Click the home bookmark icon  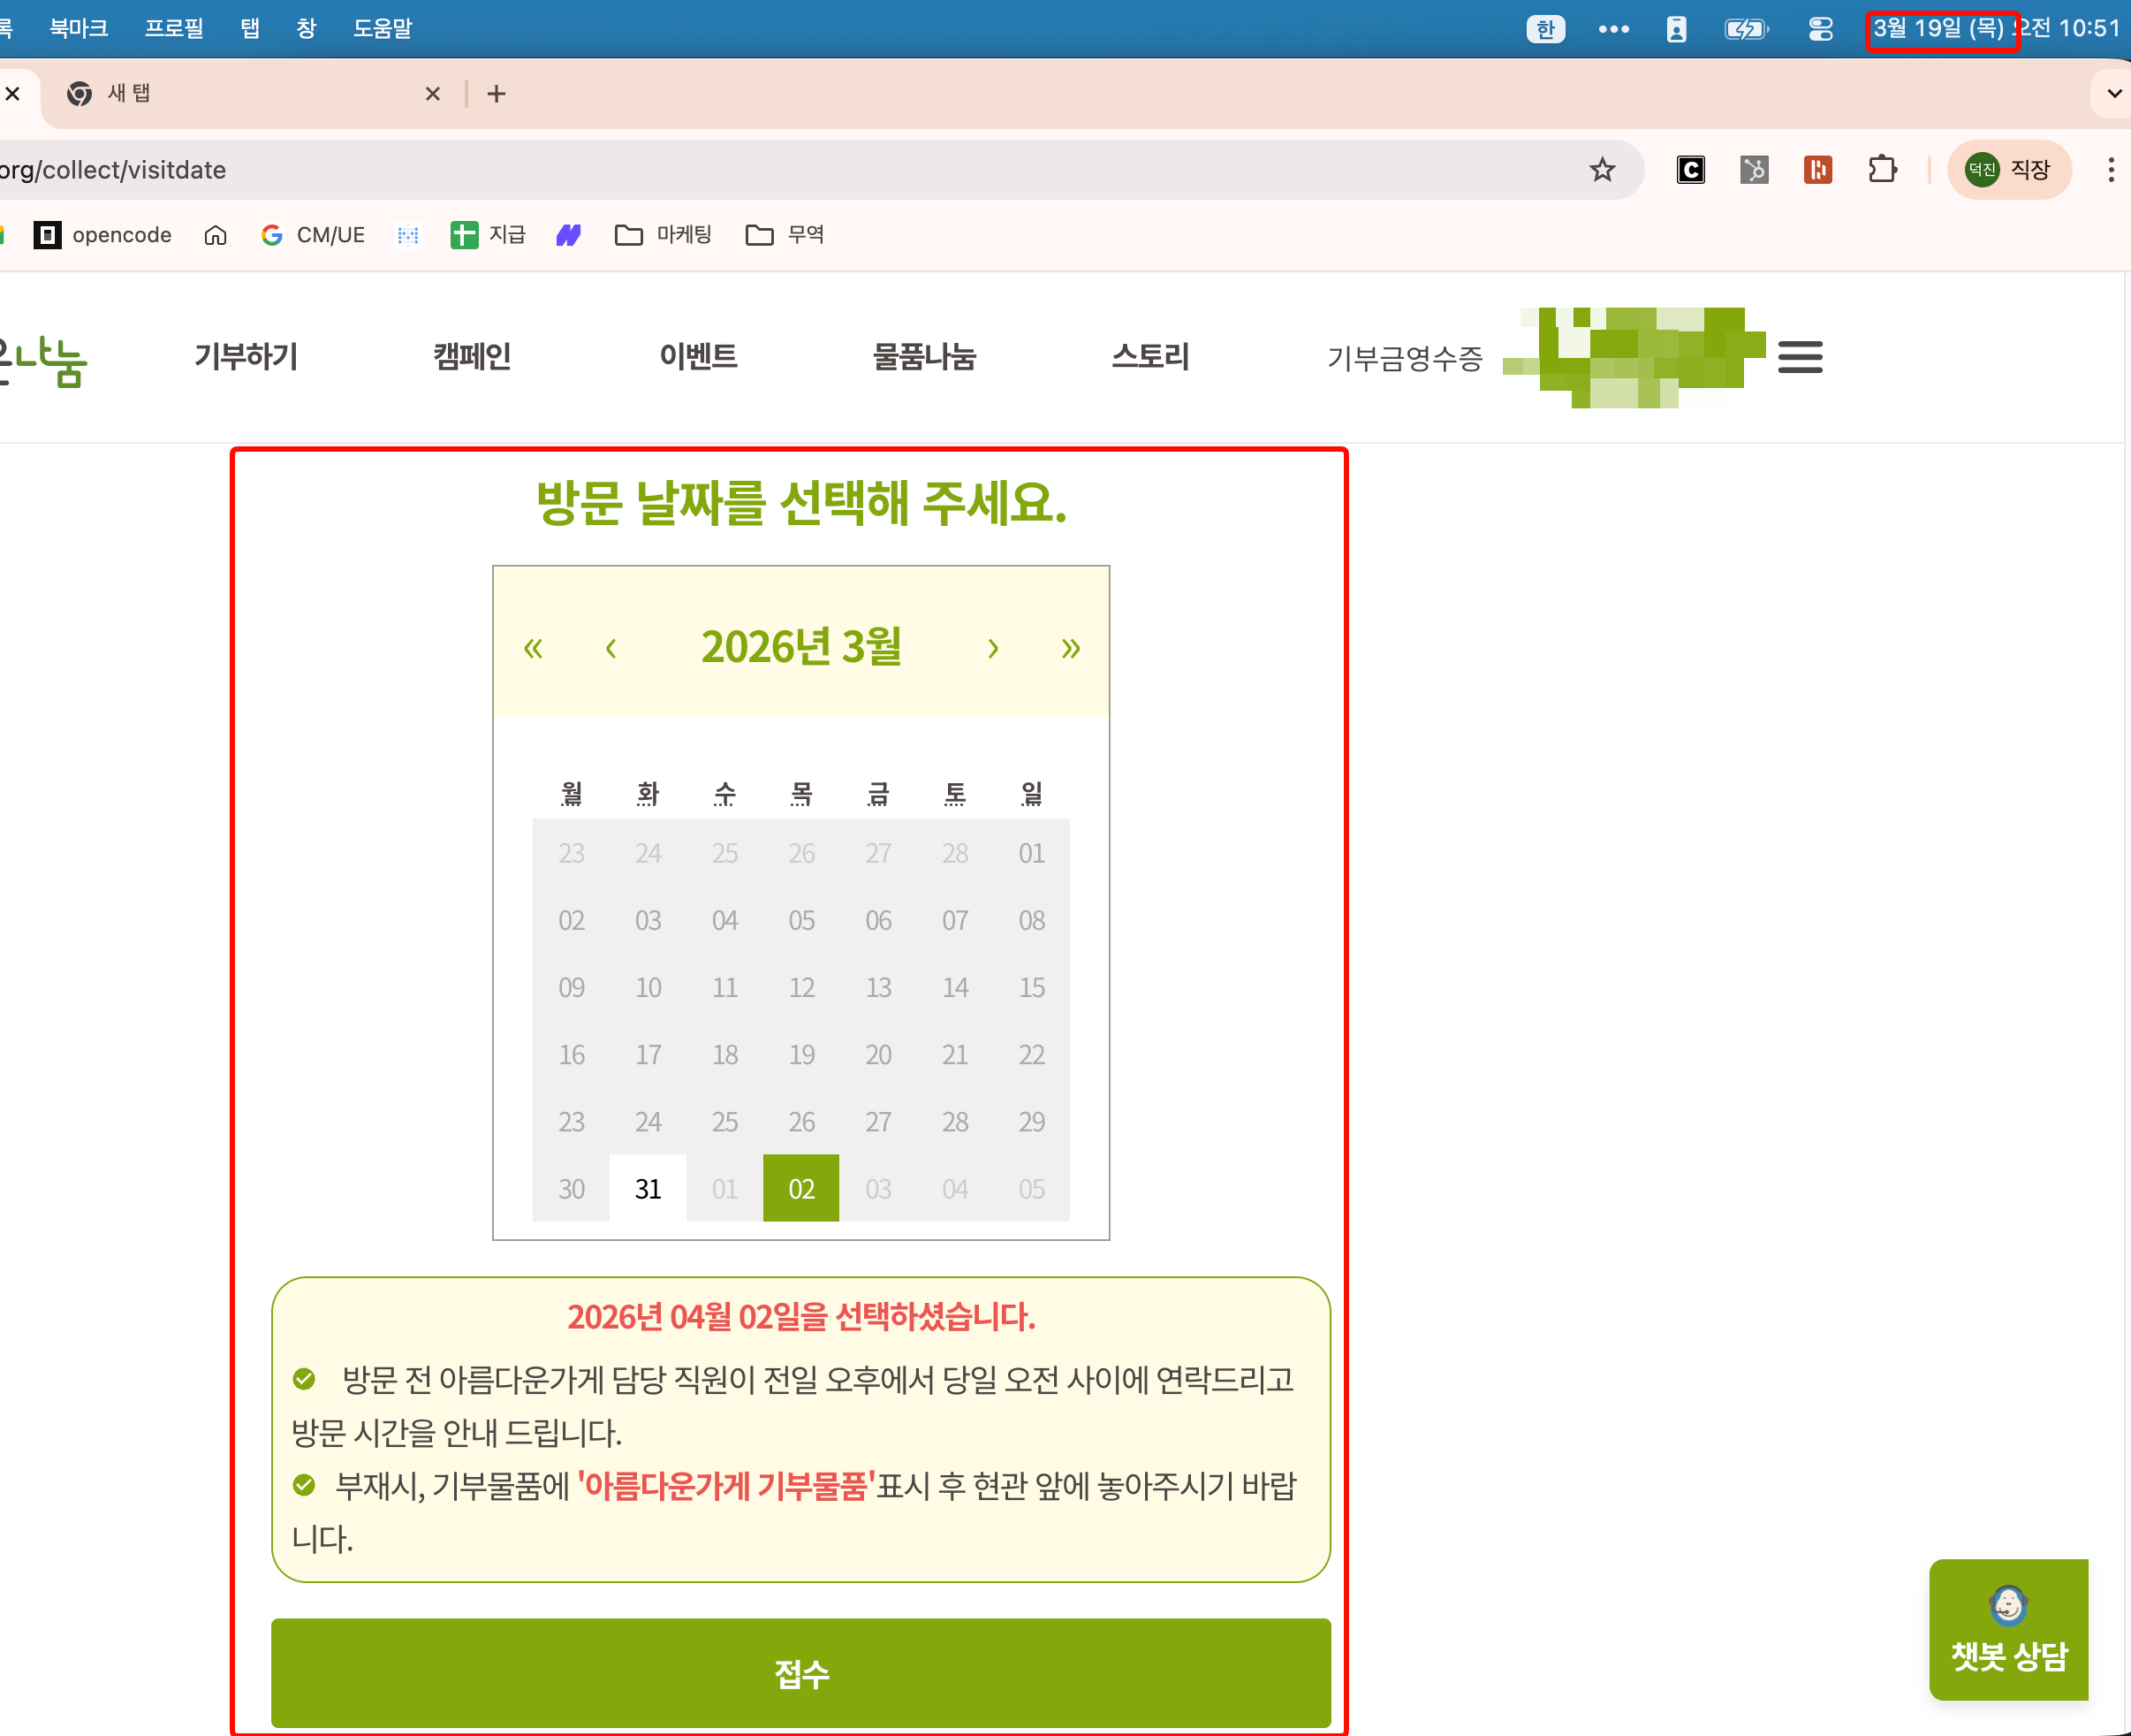215,235
